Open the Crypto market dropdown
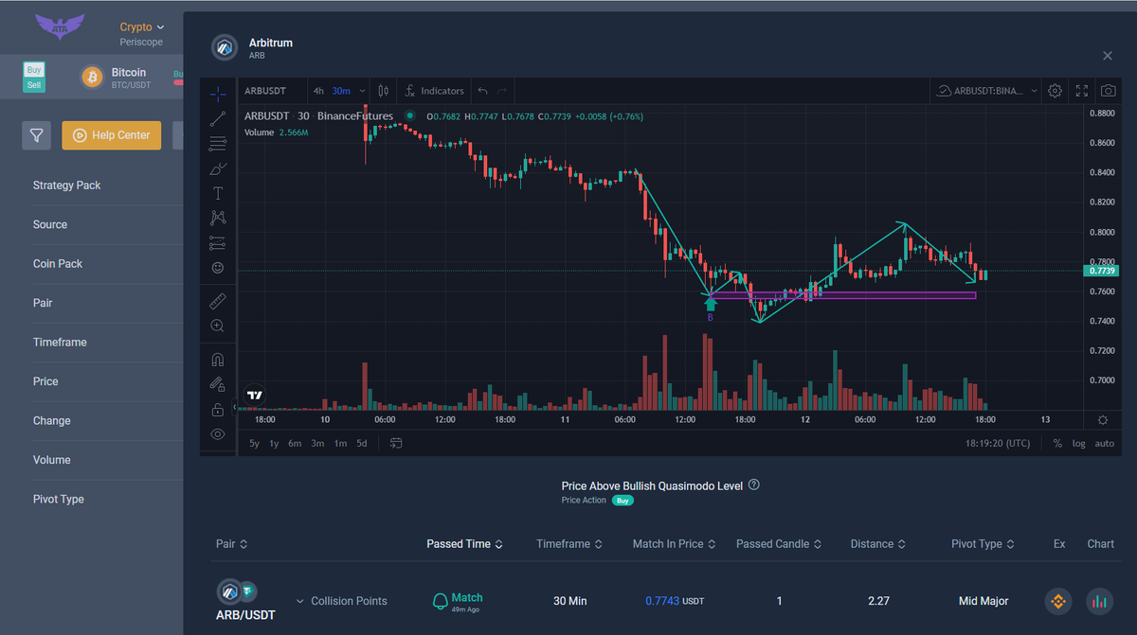Screen dimensions: 1137x635 [141, 27]
